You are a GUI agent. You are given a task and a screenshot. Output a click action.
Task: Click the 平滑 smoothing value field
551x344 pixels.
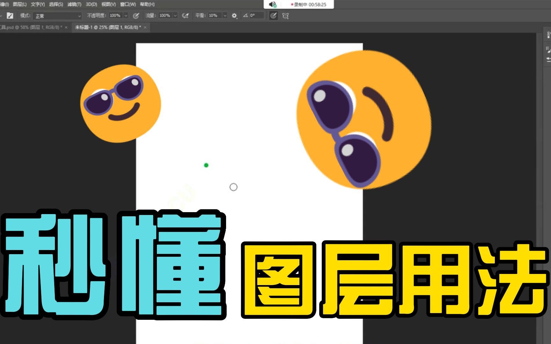coord(215,16)
